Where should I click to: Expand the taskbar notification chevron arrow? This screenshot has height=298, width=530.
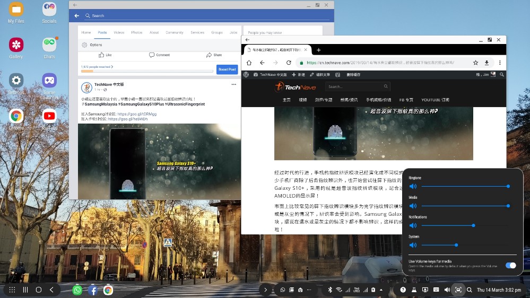[x=266, y=290]
